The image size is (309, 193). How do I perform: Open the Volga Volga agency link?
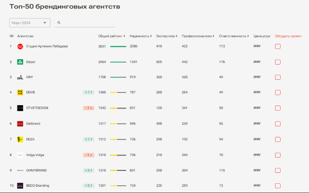[35, 155]
